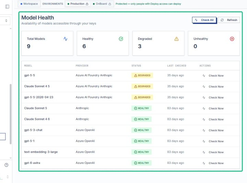The height and width of the screenshot is (183, 247).
Task: Click pulse icon for gpt-5-1 row
Action: (x=204, y=141)
